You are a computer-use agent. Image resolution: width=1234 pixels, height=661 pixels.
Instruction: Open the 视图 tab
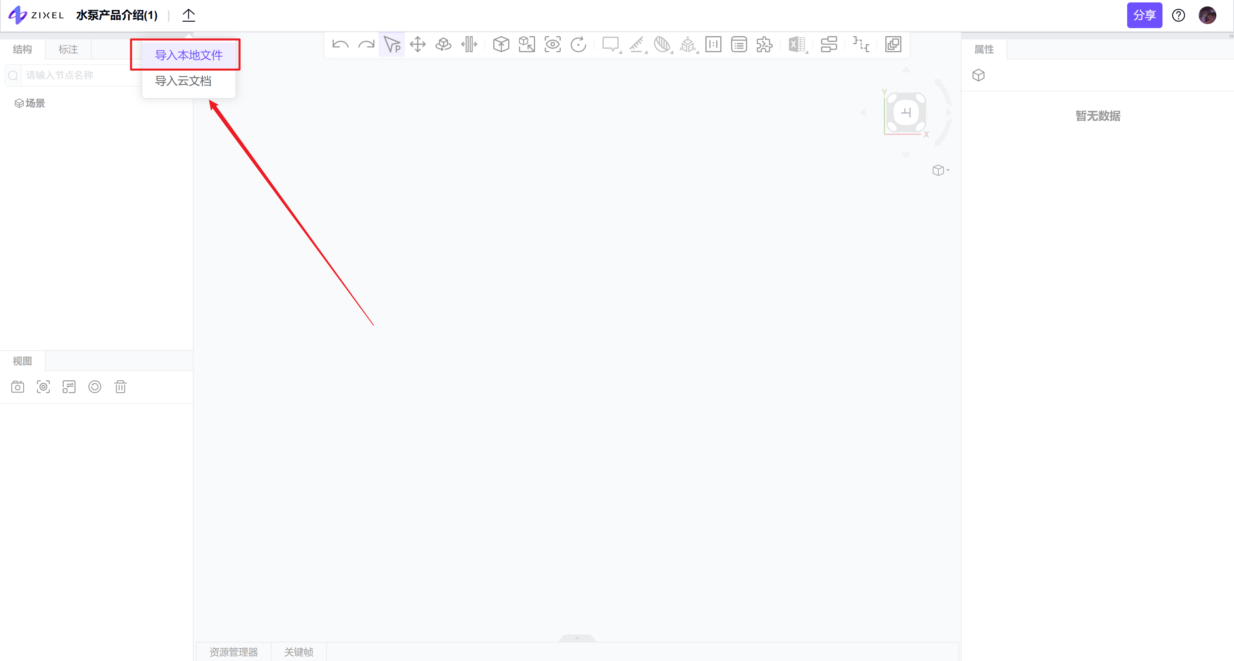point(22,361)
